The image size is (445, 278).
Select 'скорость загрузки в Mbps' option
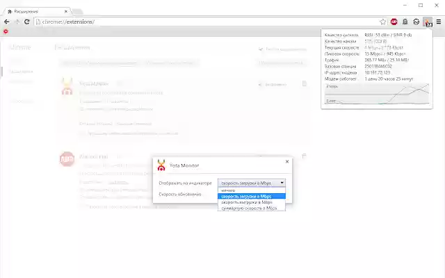tap(252, 196)
